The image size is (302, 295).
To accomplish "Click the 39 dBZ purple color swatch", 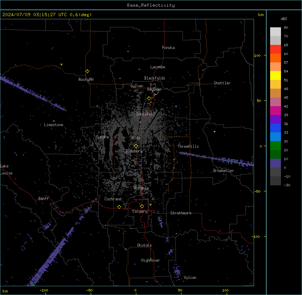I will point(275,119).
